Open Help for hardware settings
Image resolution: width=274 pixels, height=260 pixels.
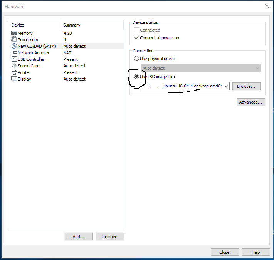[x=256, y=252]
